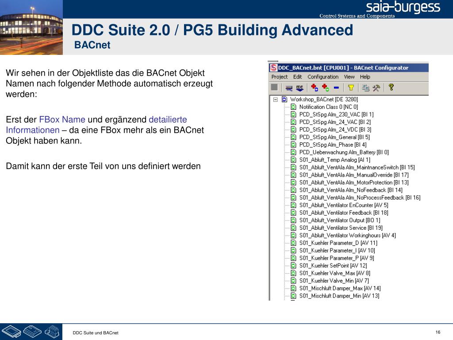Click the device import toolbar icon
Viewport: 453px width, 340px height.
(288, 88)
